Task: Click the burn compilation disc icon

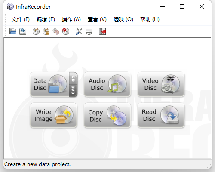Action: point(36,31)
